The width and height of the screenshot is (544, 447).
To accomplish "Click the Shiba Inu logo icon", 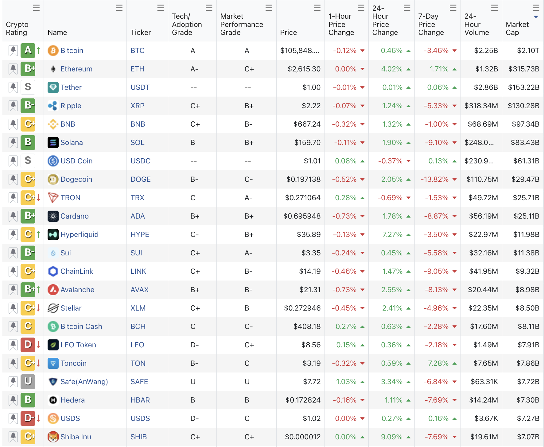I will coord(53,437).
